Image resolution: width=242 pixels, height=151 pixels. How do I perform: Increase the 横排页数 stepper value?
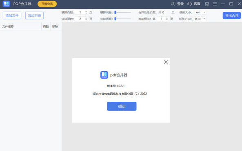click(x=86, y=11)
